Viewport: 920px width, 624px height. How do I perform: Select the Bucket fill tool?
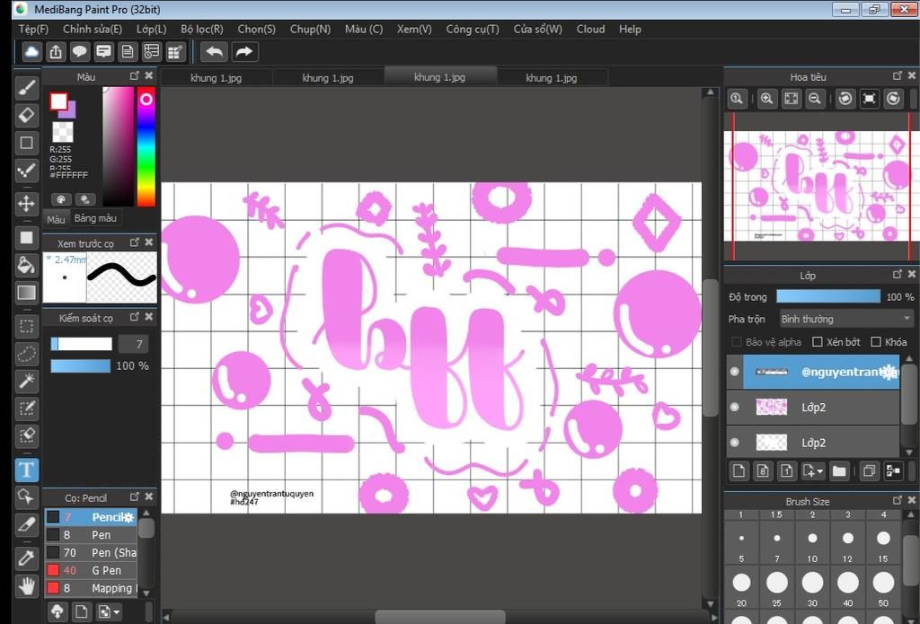(26, 265)
